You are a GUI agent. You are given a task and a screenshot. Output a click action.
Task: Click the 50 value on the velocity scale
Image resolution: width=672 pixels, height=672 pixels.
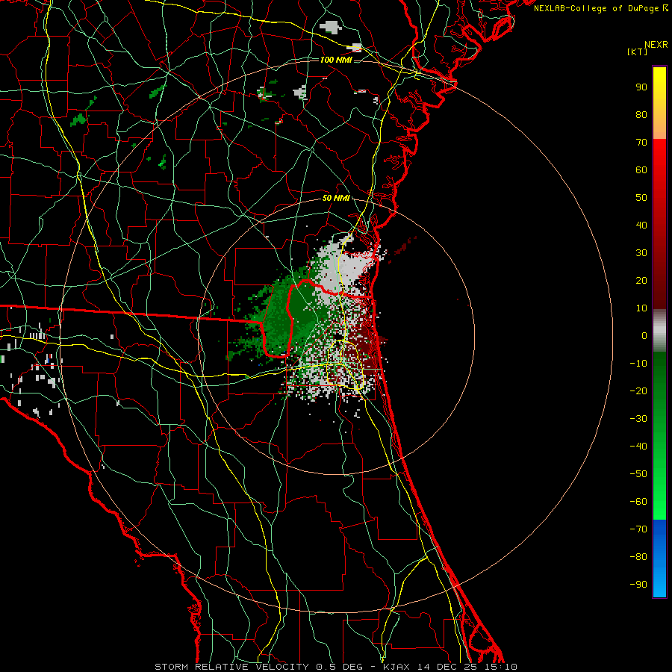pos(641,198)
